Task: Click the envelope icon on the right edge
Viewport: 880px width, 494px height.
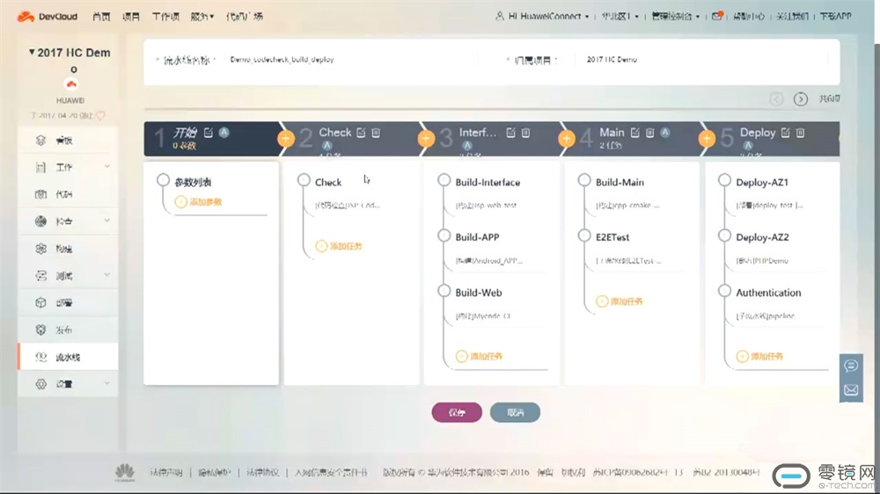Action: 851,389
